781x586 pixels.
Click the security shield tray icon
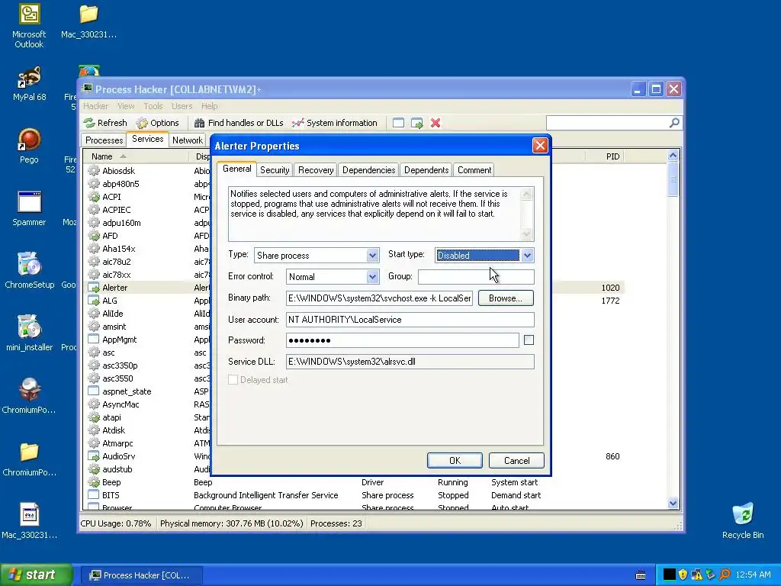pos(683,575)
